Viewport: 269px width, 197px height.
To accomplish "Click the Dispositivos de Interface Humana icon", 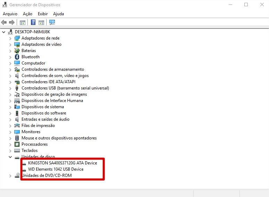I will pos(17,101).
